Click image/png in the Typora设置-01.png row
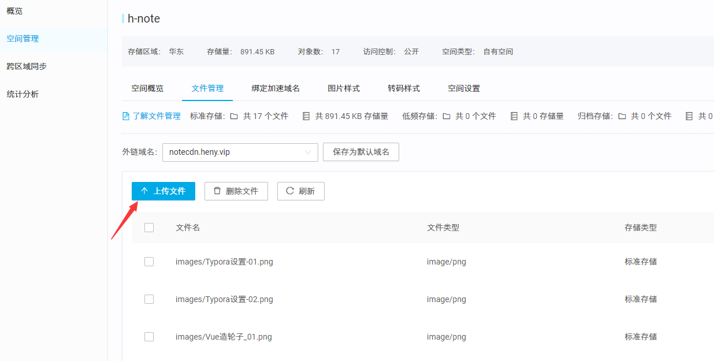 (447, 262)
